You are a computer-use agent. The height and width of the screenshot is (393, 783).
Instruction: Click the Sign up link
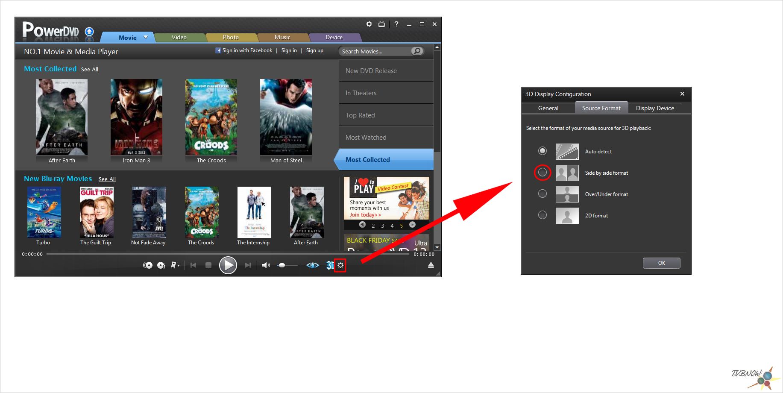[314, 50]
